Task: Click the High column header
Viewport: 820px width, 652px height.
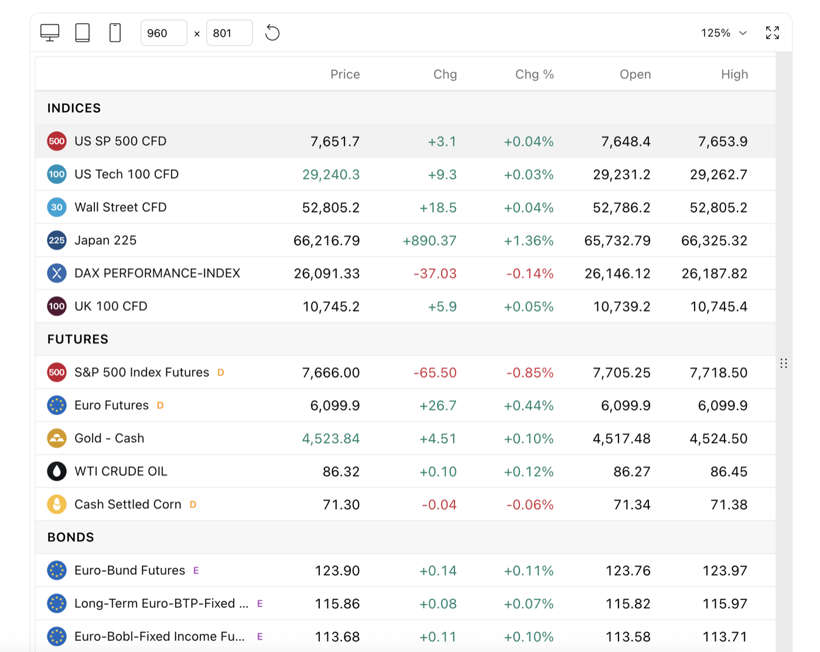Action: pos(734,74)
